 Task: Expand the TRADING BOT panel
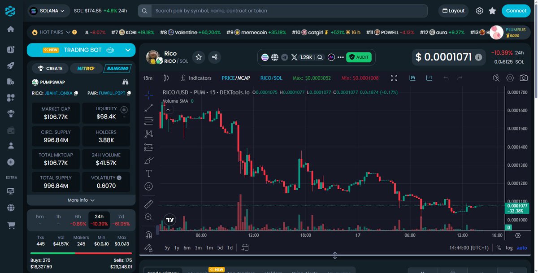pyautogui.click(x=128, y=50)
